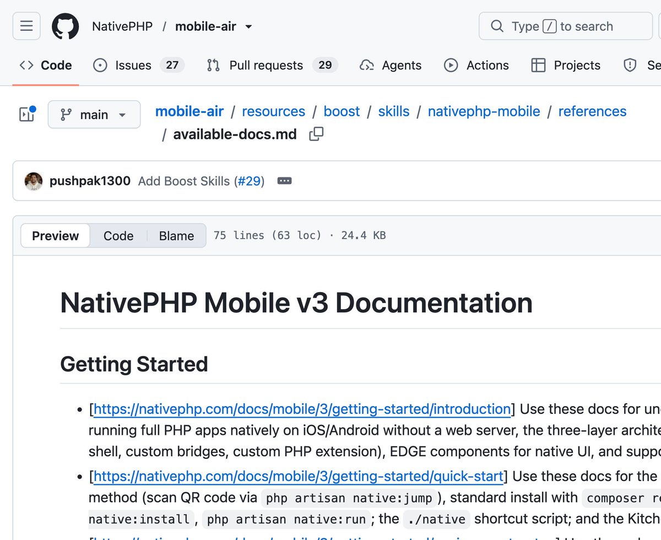Click the Actions play-circle icon
This screenshot has height=540, width=661.
(x=451, y=65)
